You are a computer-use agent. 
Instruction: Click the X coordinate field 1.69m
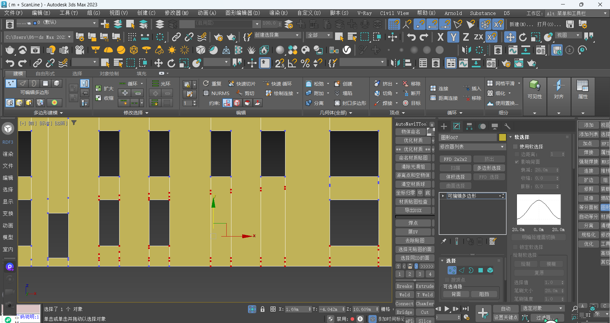click(298, 309)
